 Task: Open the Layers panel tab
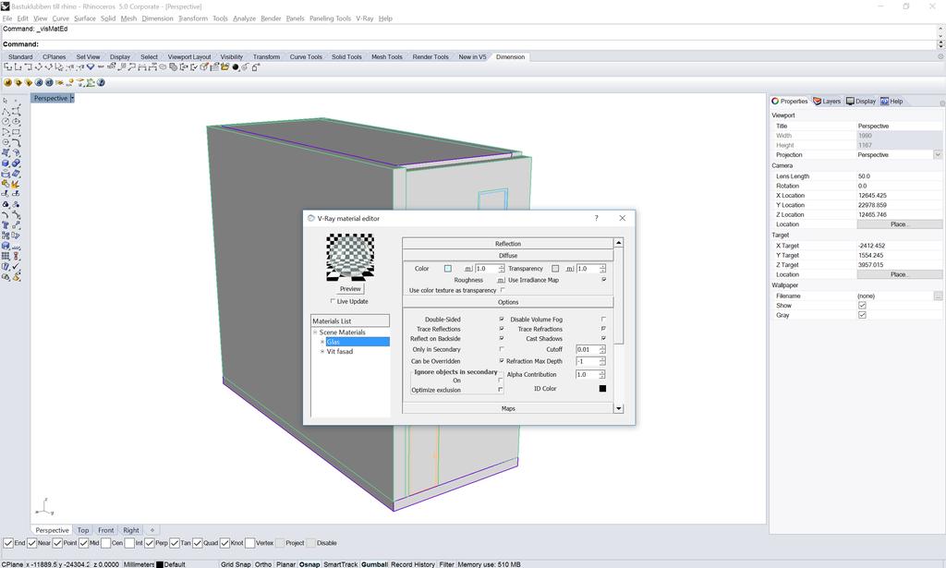pyautogui.click(x=827, y=102)
